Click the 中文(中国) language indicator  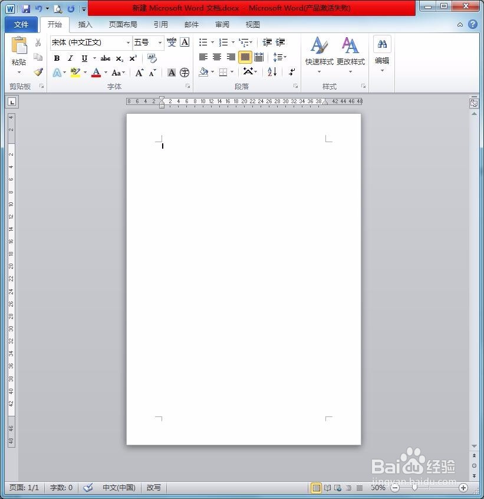119,487
